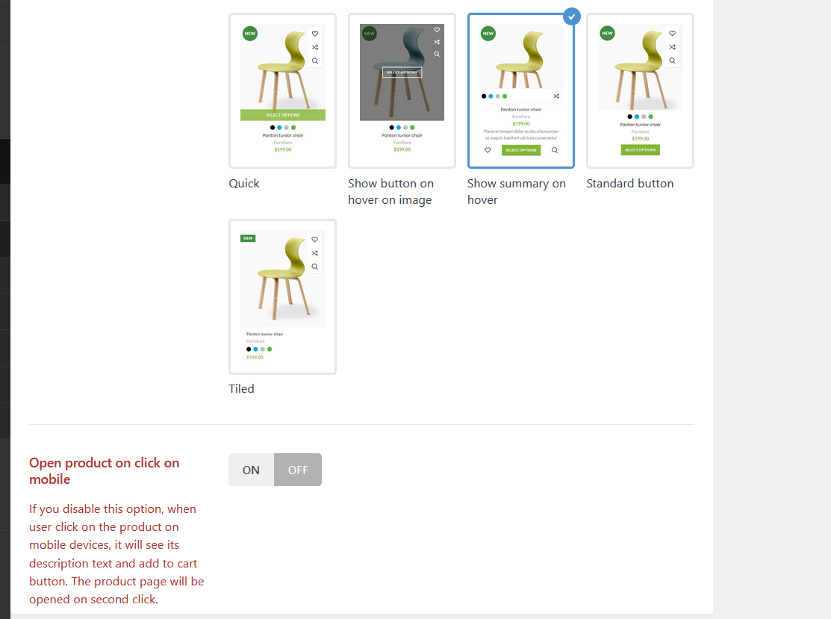This screenshot has width=831, height=619.
Task: Click the Show summary on hover thumbnail
Action: point(521,90)
